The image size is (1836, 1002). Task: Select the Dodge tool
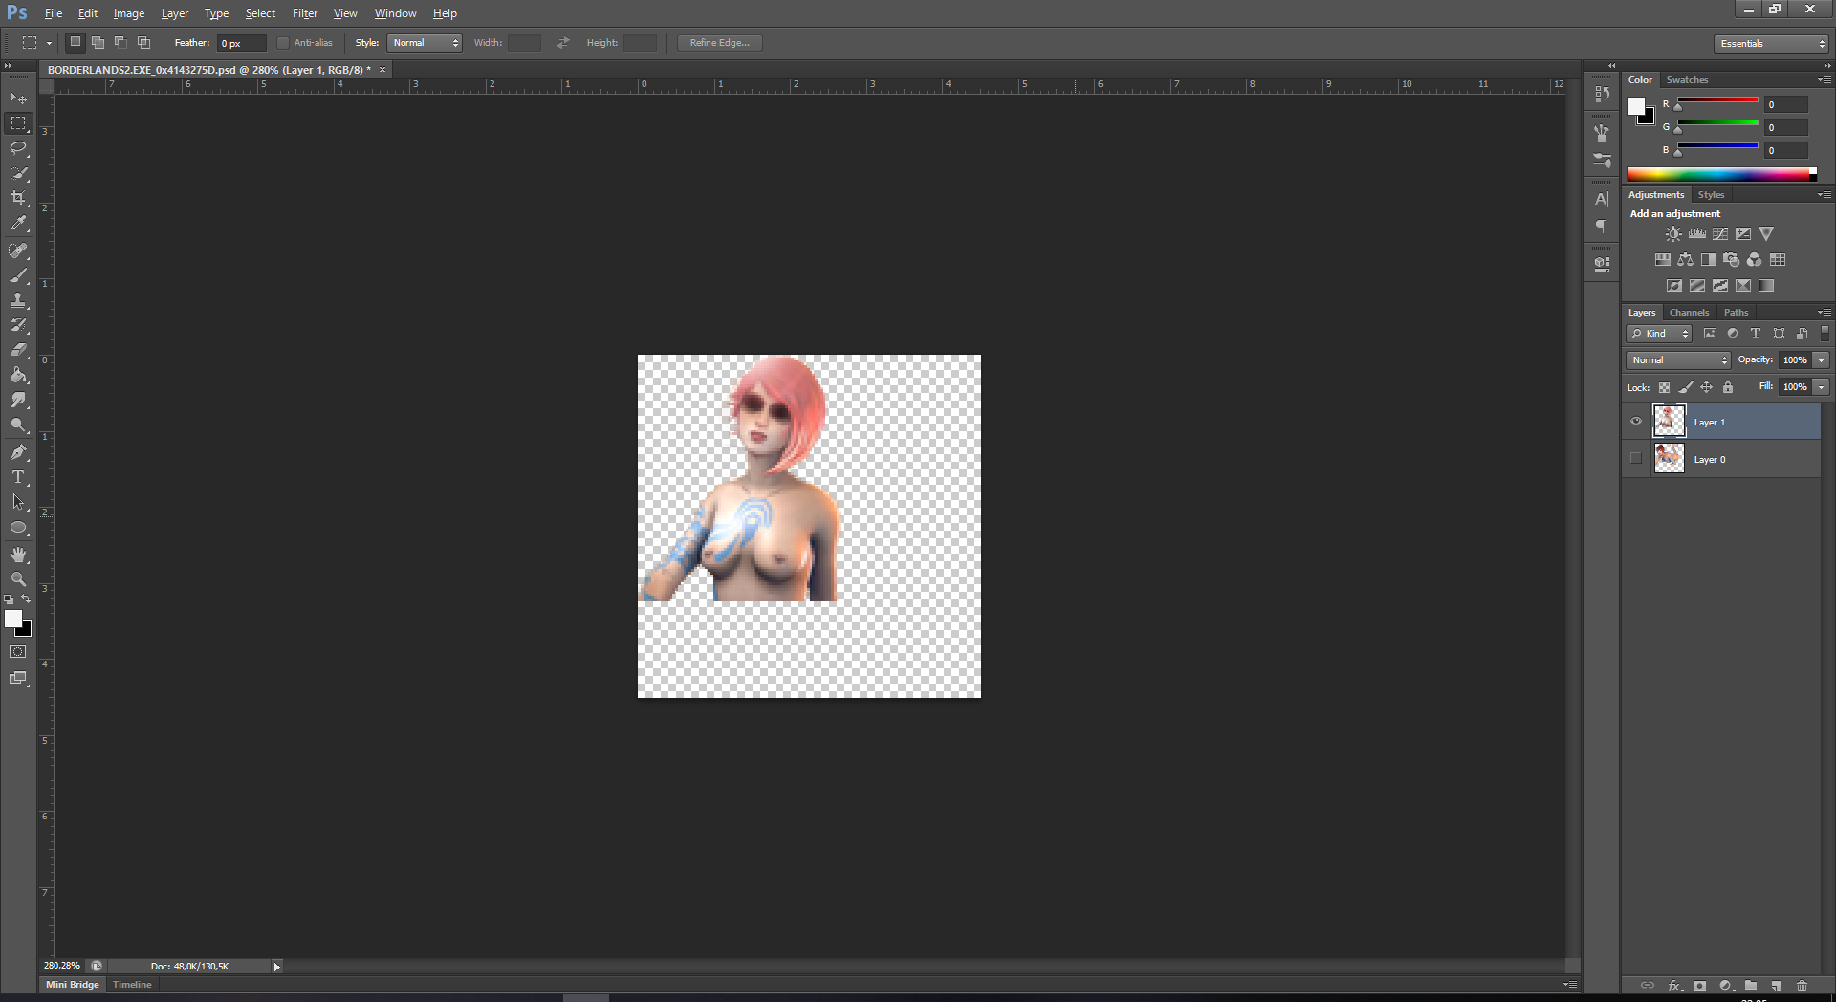tap(18, 425)
